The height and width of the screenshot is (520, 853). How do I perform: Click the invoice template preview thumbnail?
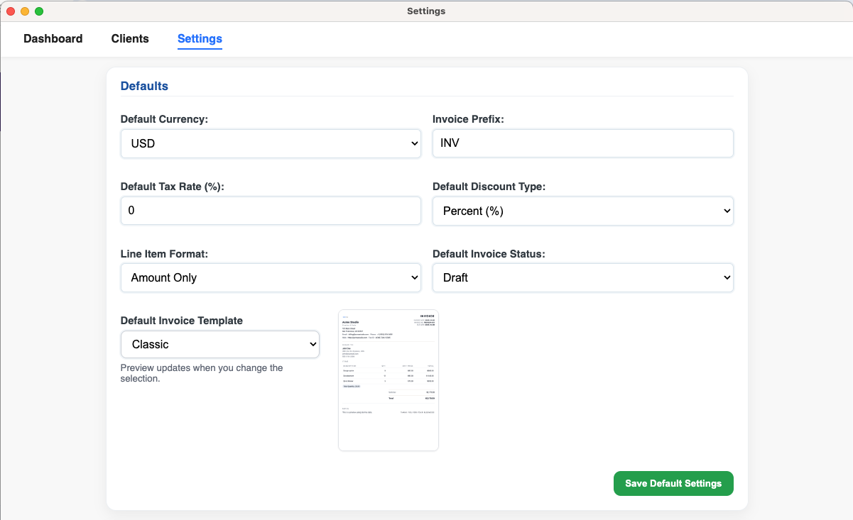(388, 380)
